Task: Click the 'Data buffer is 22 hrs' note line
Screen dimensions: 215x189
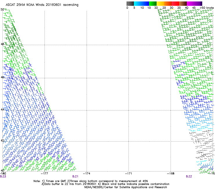Action: pyautogui.click(x=105, y=184)
